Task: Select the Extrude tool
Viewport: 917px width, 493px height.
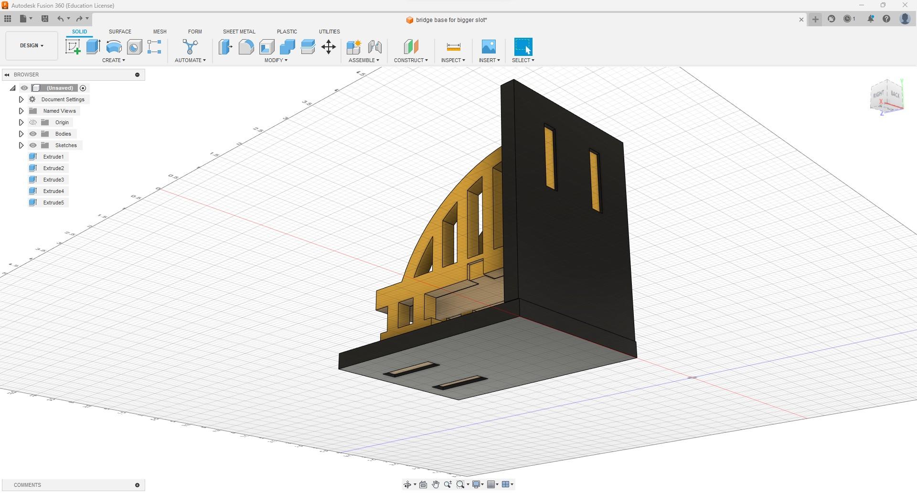Action: pyautogui.click(x=93, y=47)
